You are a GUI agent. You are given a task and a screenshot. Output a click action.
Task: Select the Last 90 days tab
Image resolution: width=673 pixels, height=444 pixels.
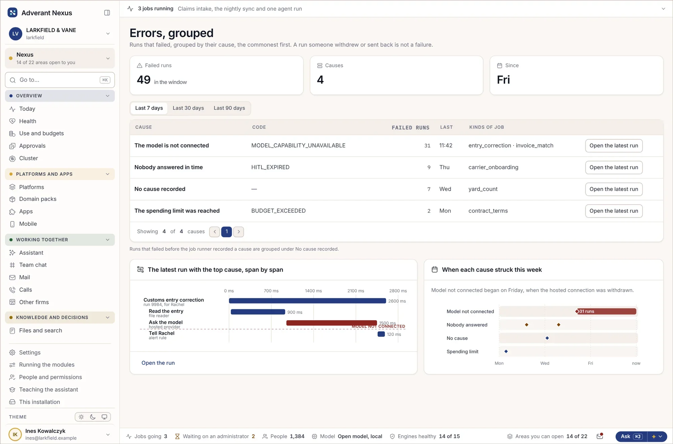229,108
